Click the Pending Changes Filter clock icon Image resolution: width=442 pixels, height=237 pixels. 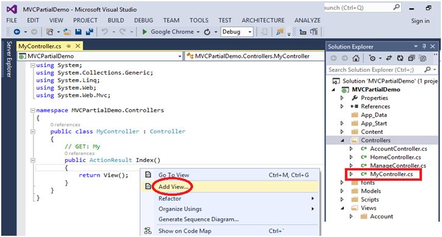coord(372,58)
